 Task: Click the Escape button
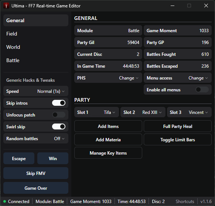click(x=19, y=158)
